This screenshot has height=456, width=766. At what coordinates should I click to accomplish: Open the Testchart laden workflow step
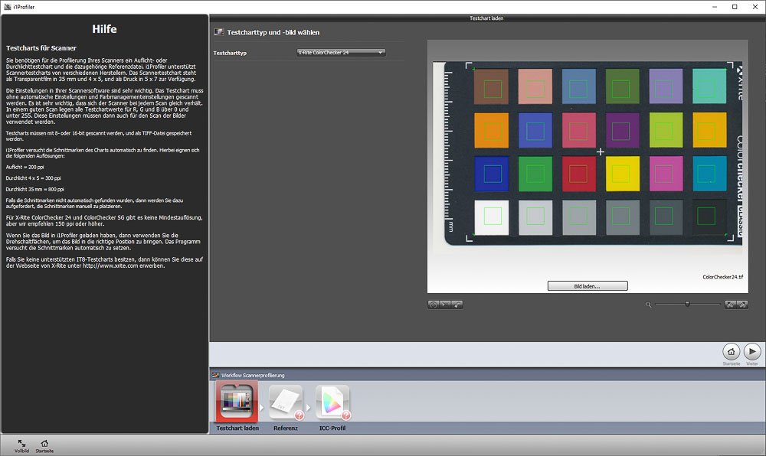pyautogui.click(x=237, y=402)
